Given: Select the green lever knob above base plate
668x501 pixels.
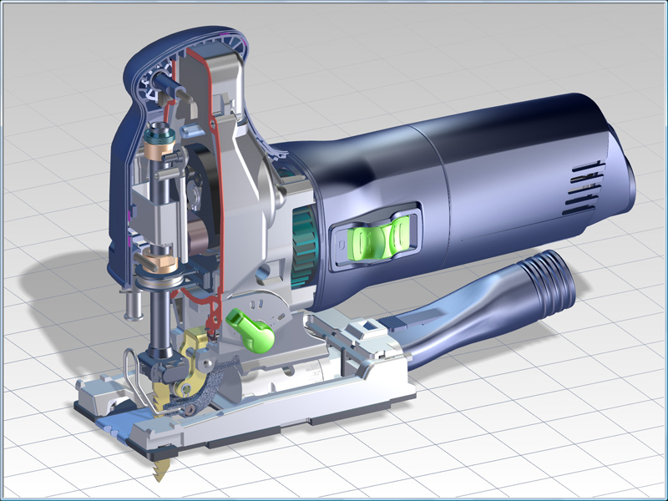Looking at the screenshot, I should 253,328.
